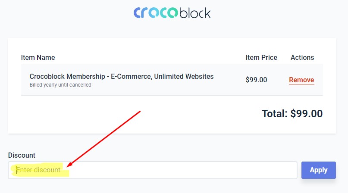
Task: Click the Crocoblock logo
Action: pos(172,12)
